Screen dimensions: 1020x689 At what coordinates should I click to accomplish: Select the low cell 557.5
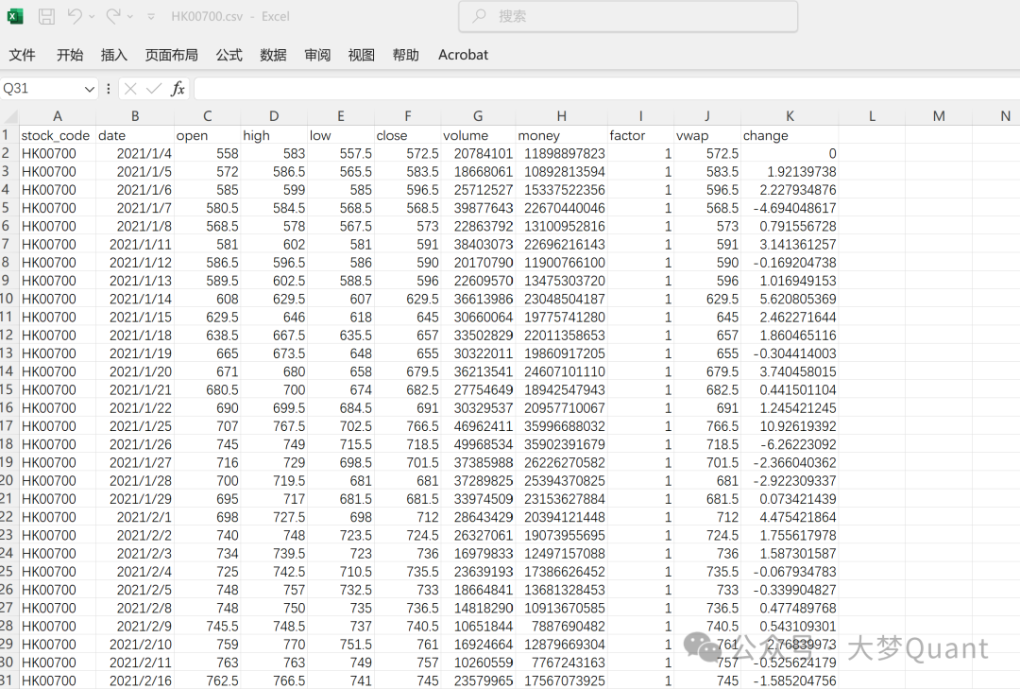pos(341,154)
